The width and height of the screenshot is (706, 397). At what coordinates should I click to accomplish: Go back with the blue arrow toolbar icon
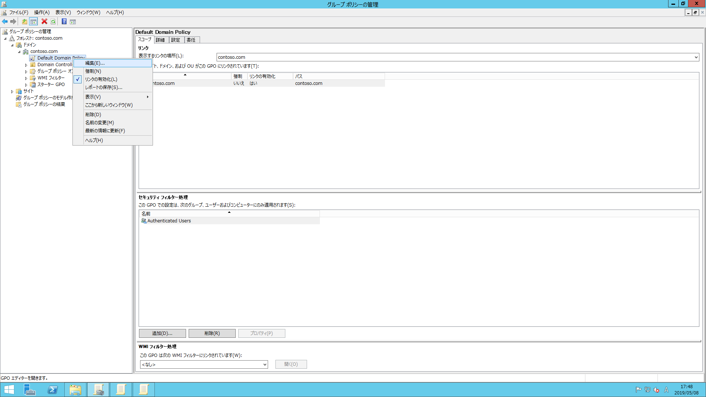click(5, 22)
